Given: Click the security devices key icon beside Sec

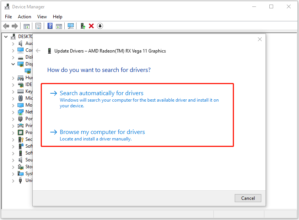Looking at the screenshot, I should tap(21, 139).
